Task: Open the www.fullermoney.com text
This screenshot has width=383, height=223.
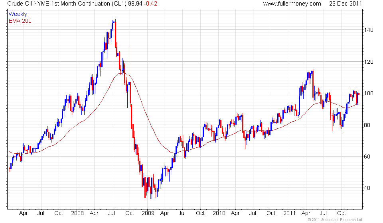Action: [x=292, y=4]
